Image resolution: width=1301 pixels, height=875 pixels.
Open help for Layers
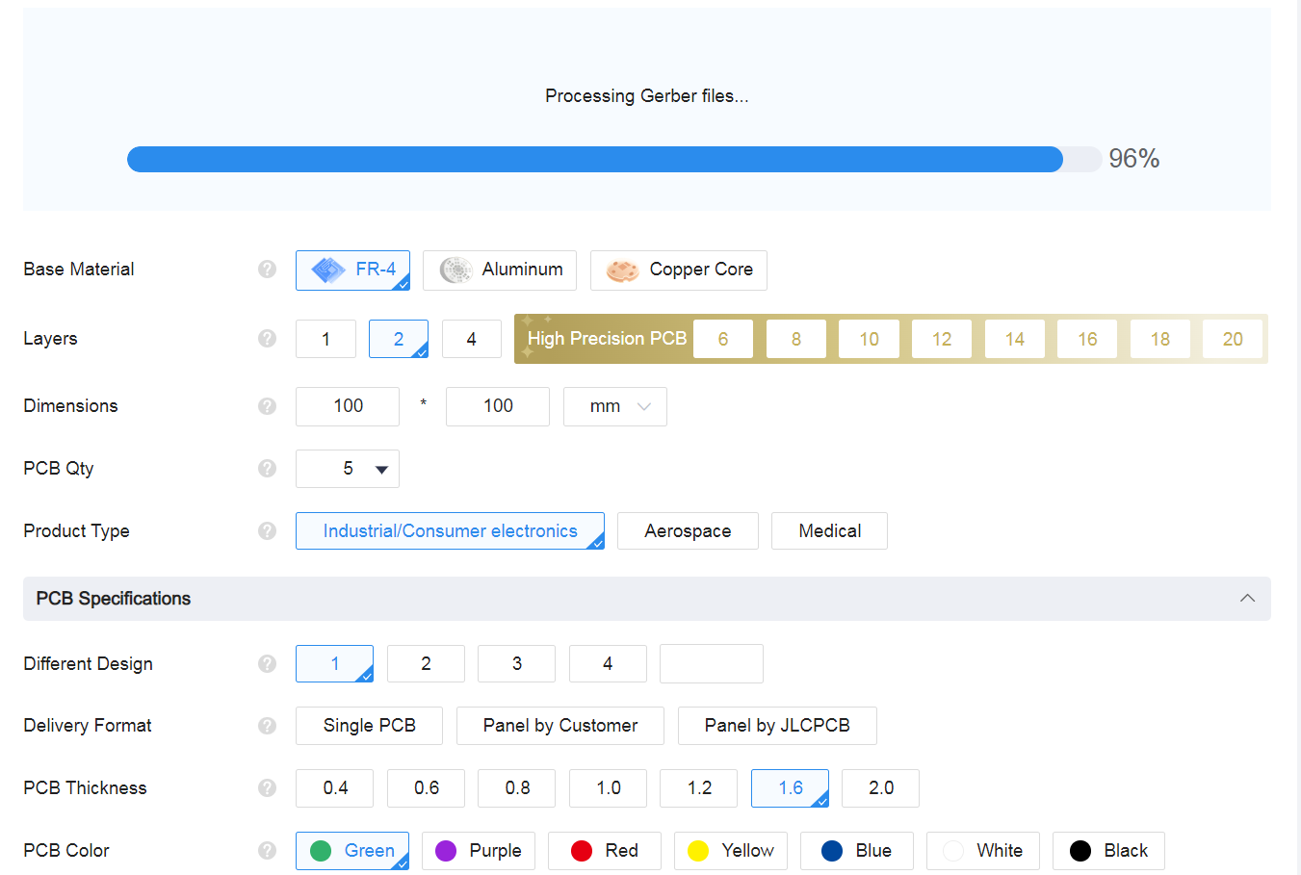[x=267, y=339]
